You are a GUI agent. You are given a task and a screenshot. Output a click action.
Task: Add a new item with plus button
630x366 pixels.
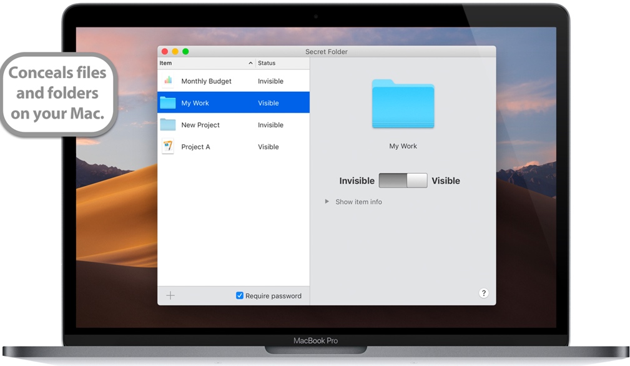[x=170, y=295]
